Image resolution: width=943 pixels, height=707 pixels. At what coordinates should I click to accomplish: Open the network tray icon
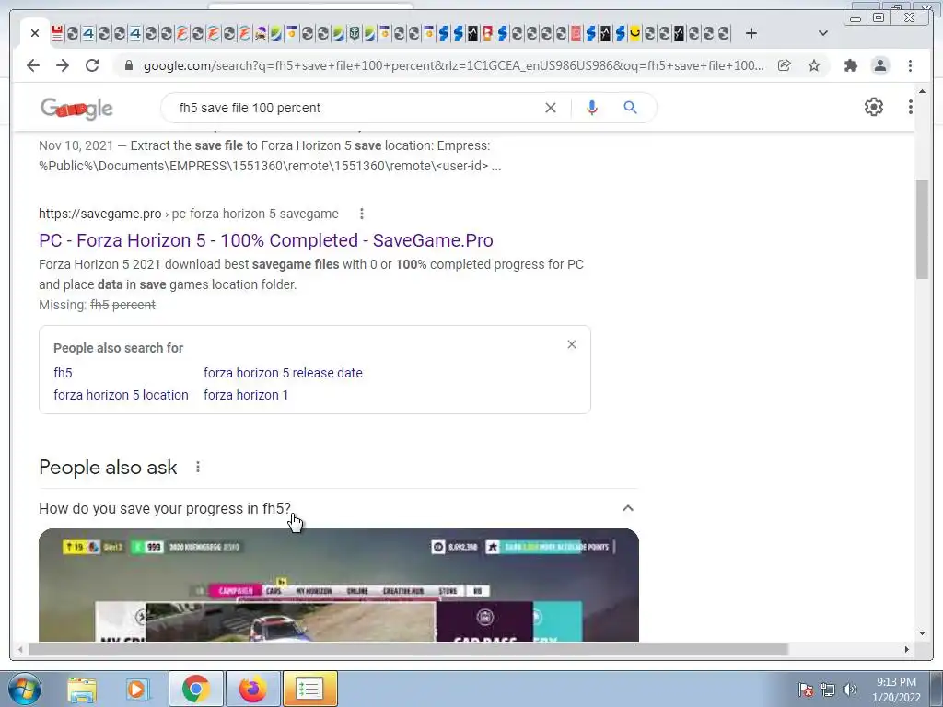(x=828, y=690)
